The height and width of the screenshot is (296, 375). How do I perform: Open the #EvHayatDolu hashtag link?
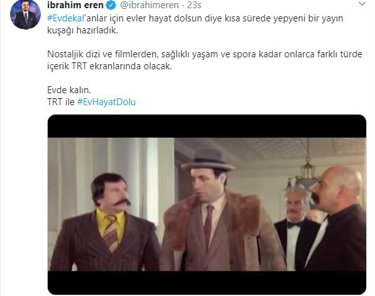pos(106,102)
